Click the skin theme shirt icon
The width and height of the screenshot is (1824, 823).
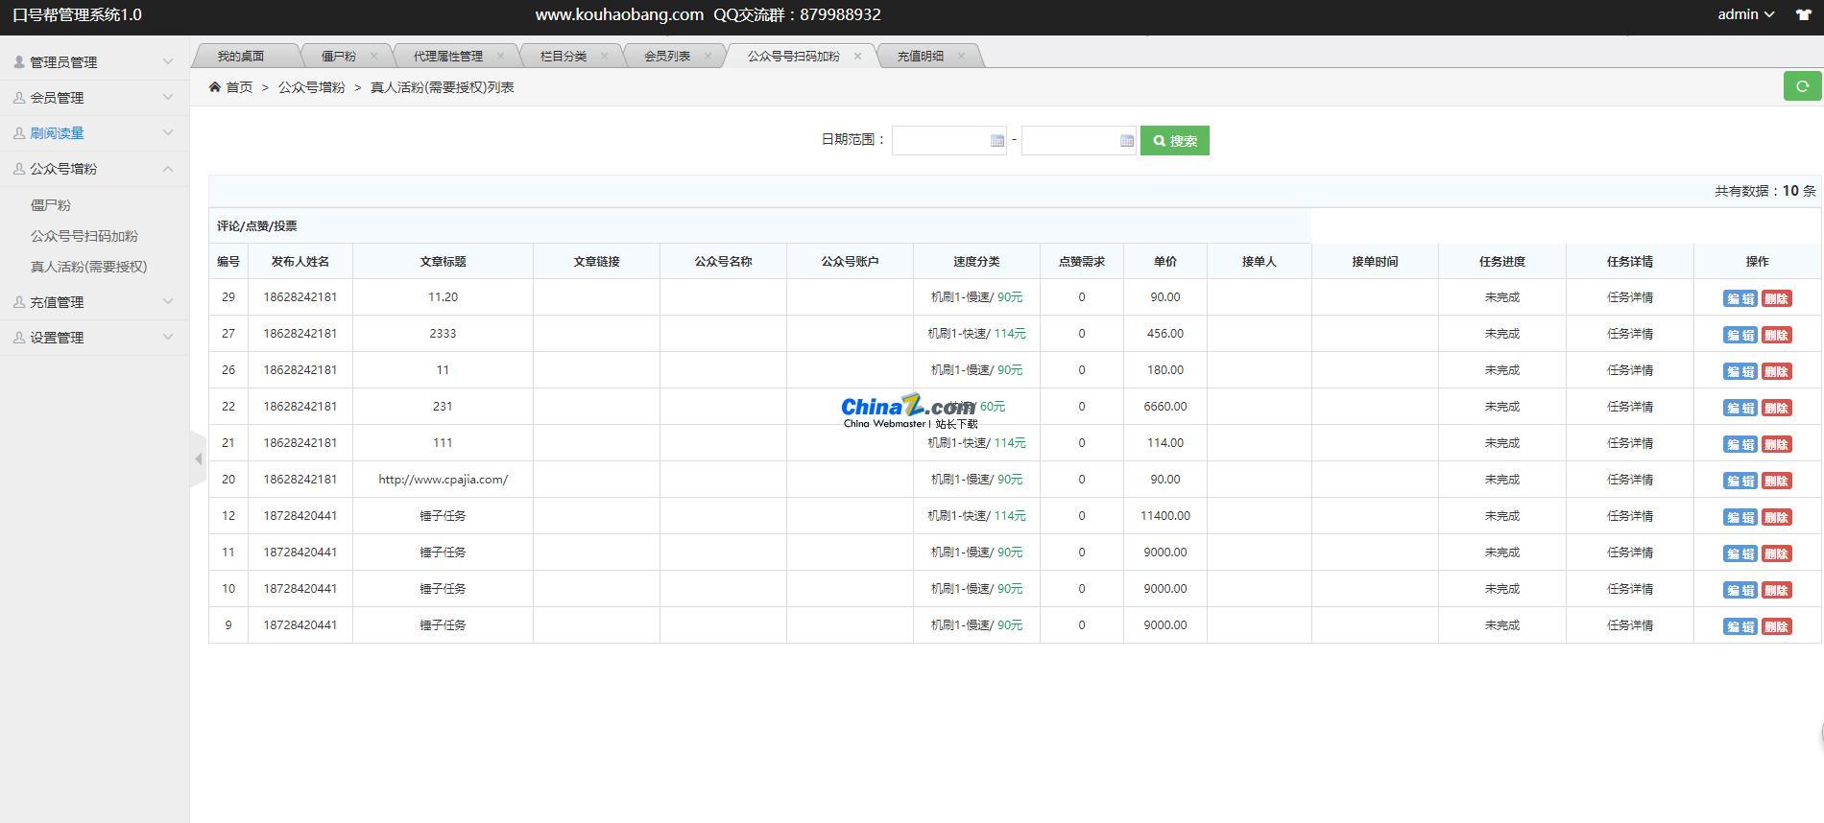(x=1803, y=14)
